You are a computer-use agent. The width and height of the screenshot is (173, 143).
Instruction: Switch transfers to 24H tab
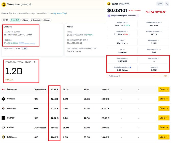pos(25,49)
